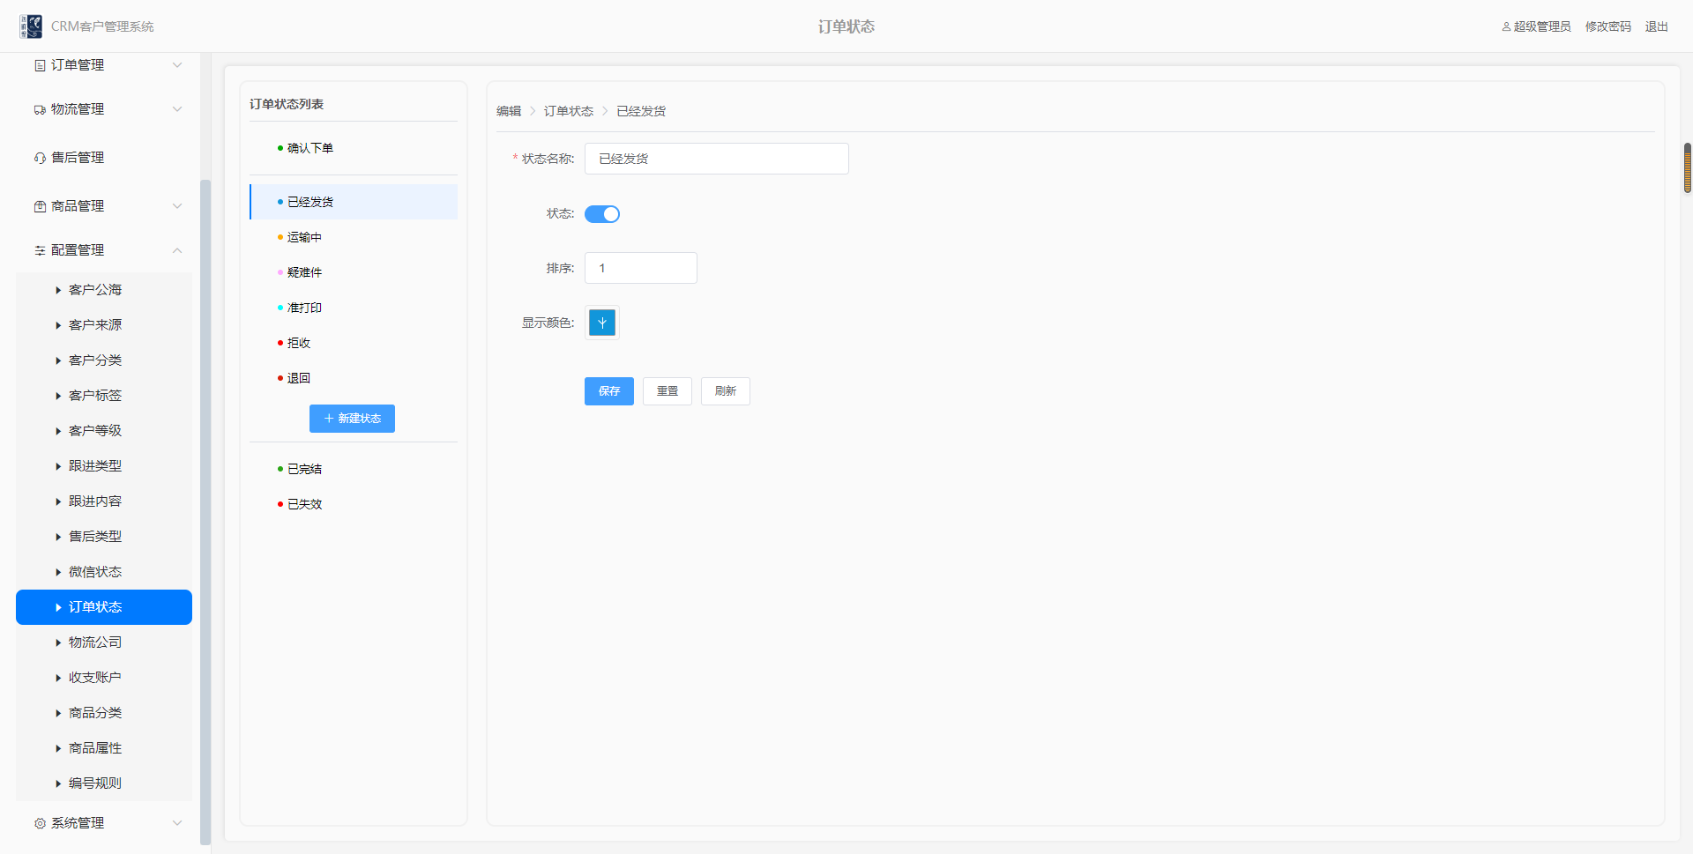Click the 刷新 button
This screenshot has height=854, width=1693.
pos(726,391)
